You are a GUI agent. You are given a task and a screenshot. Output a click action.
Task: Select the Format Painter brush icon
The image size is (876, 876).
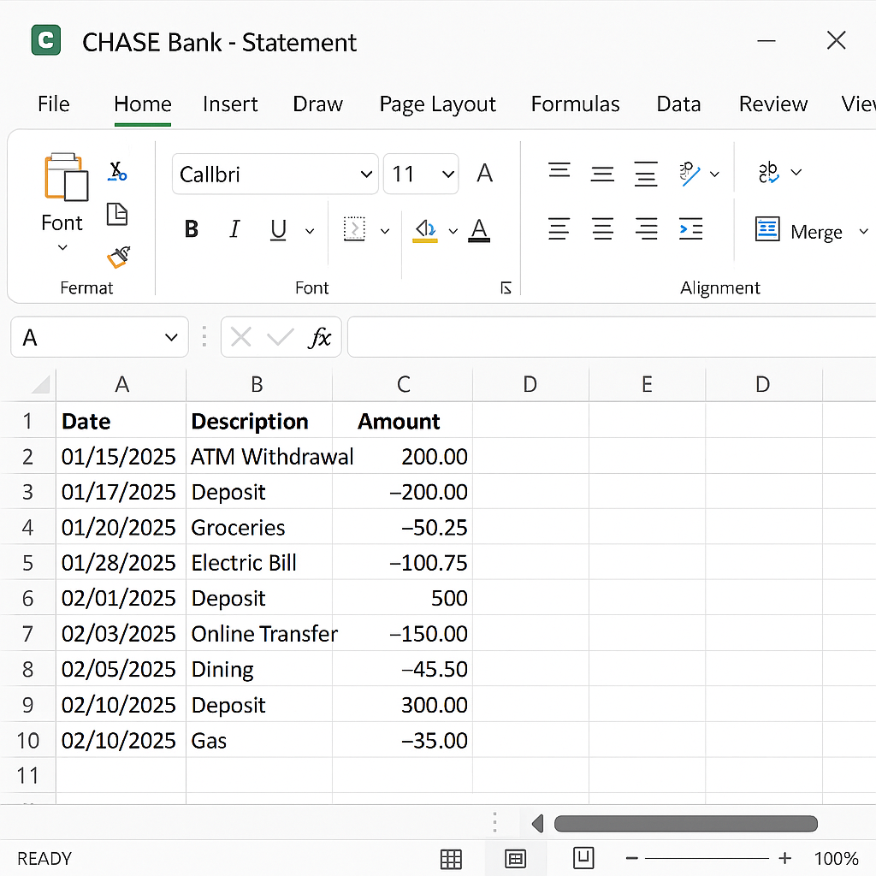click(x=117, y=257)
